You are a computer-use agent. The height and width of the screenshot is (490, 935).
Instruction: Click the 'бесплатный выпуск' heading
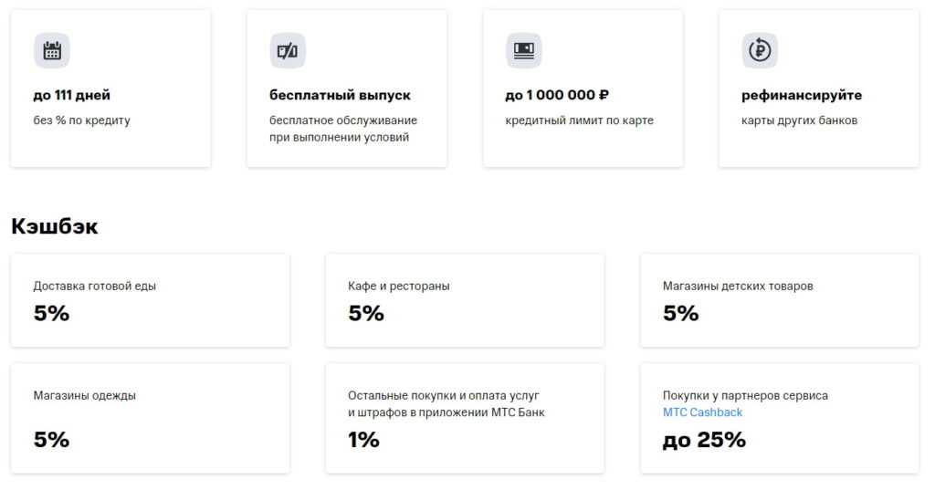coord(340,95)
